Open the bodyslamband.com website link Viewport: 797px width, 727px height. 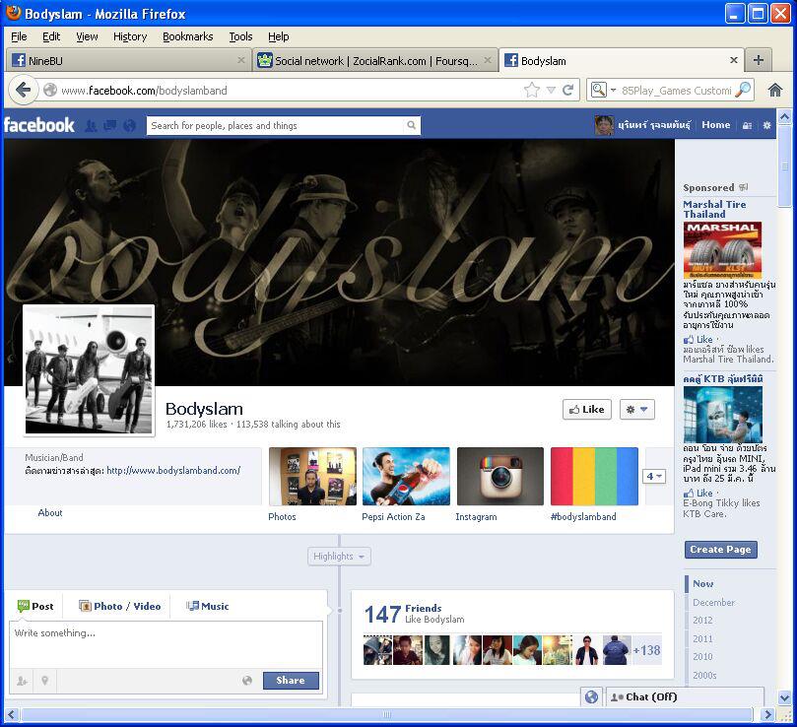tap(173, 471)
